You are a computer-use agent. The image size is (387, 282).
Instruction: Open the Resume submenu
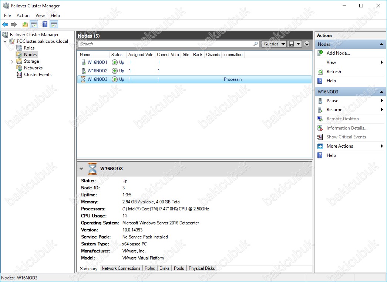(x=350, y=110)
